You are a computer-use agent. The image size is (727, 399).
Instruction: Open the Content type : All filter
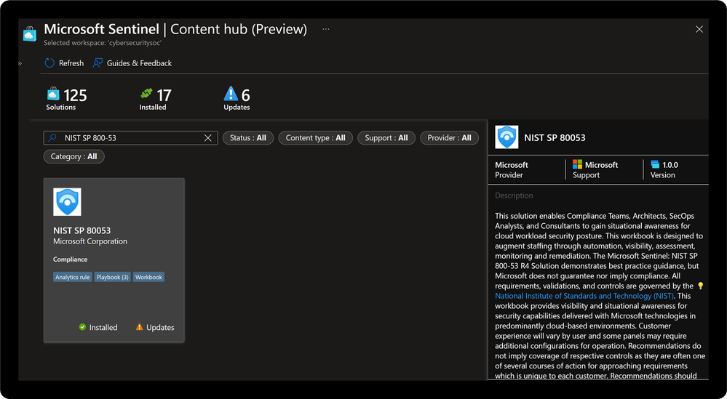point(315,138)
